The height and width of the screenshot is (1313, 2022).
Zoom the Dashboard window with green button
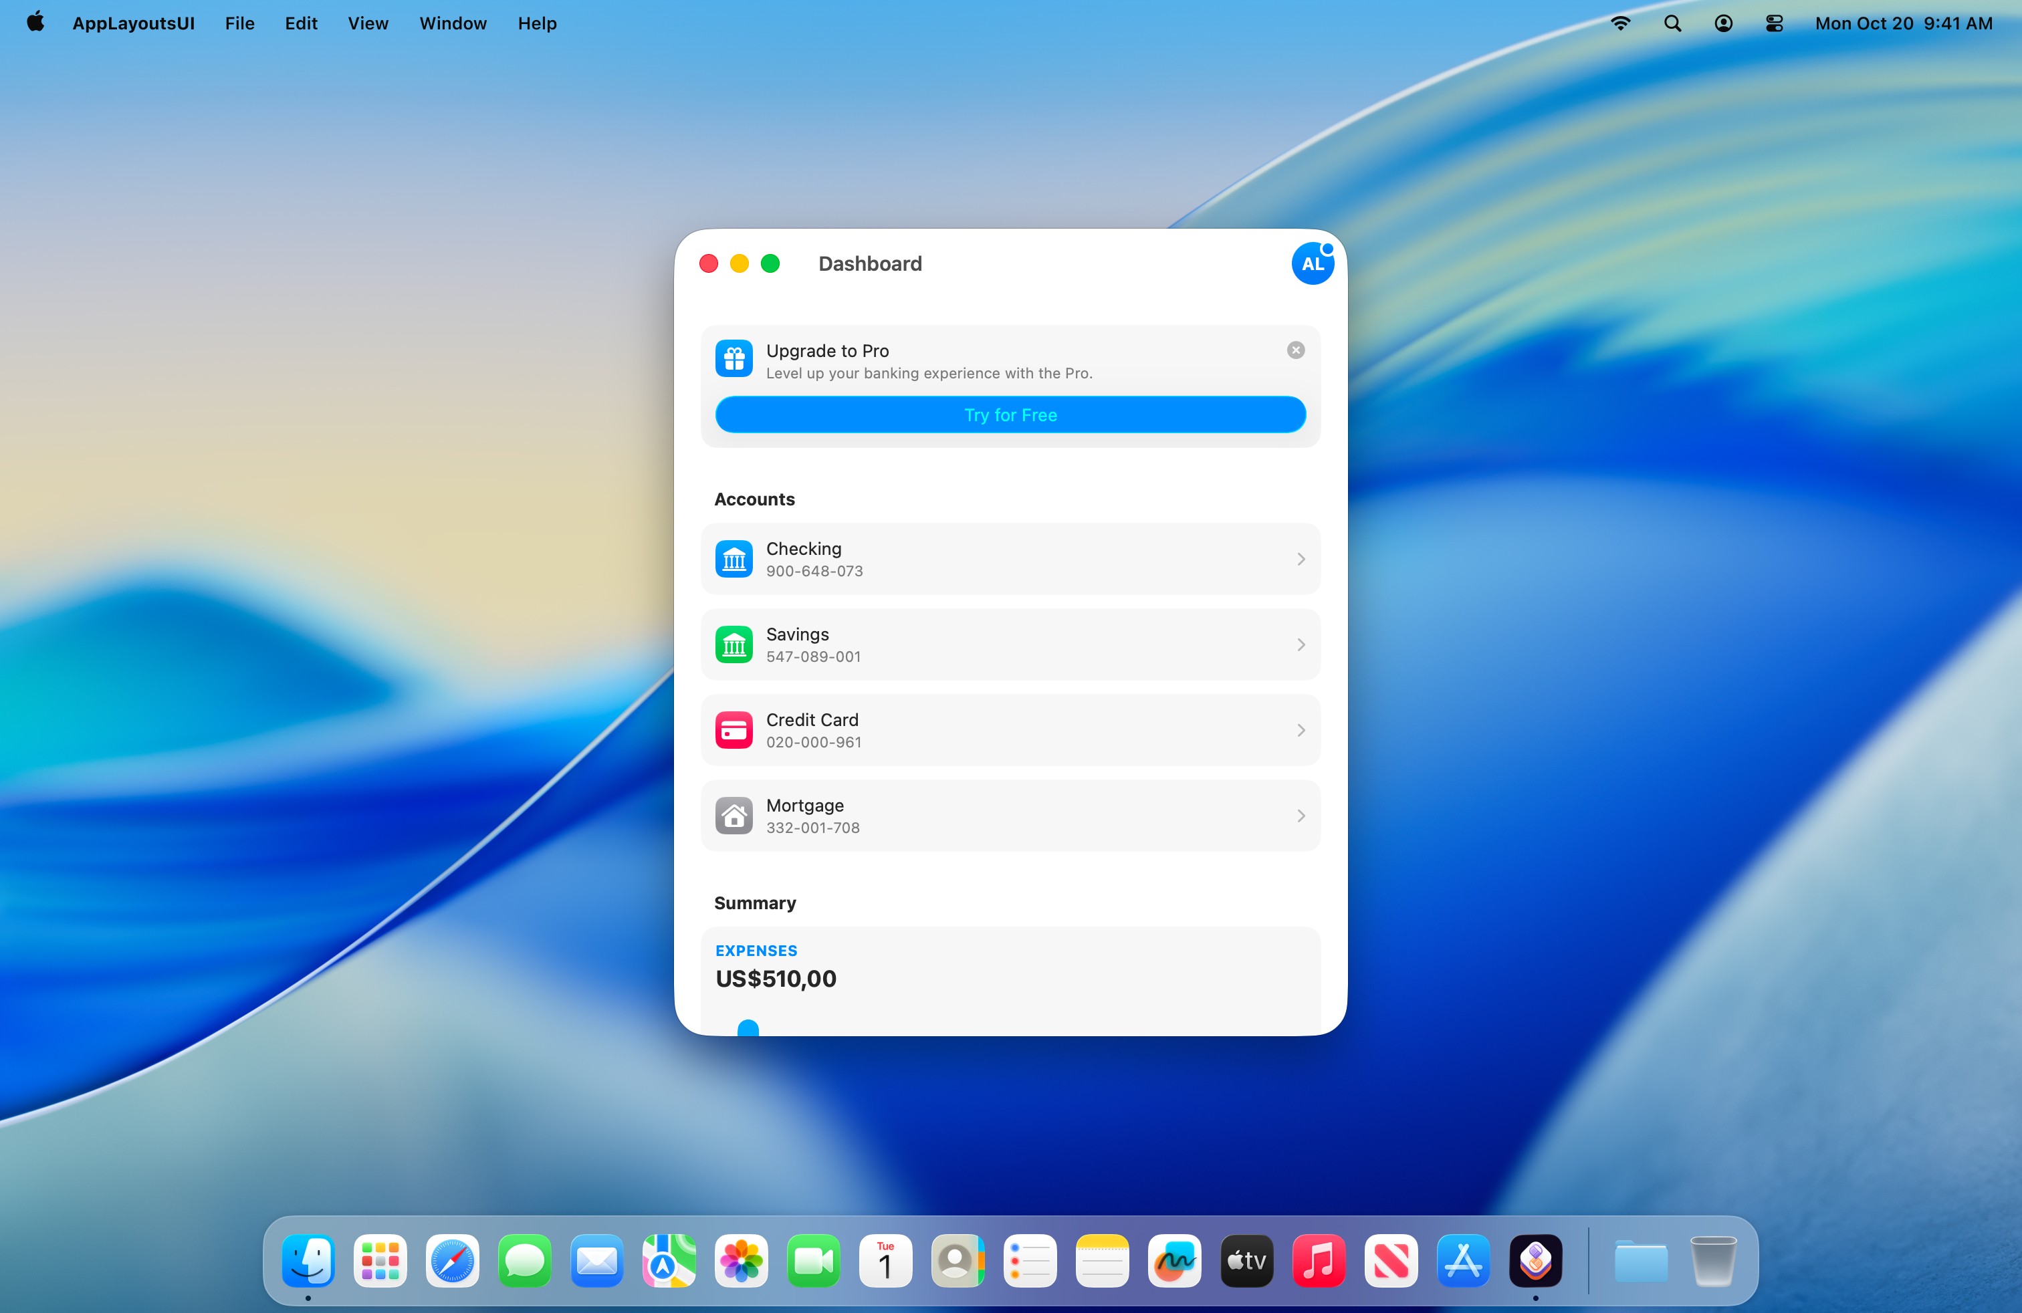[770, 263]
